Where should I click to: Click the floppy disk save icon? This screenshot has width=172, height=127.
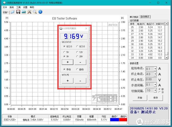[x=18, y=12]
